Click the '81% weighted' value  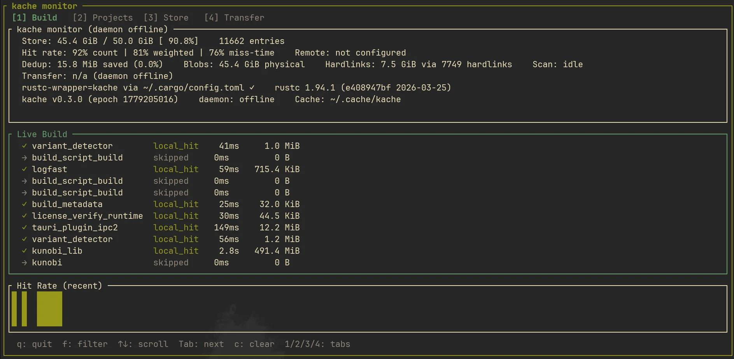click(x=163, y=53)
